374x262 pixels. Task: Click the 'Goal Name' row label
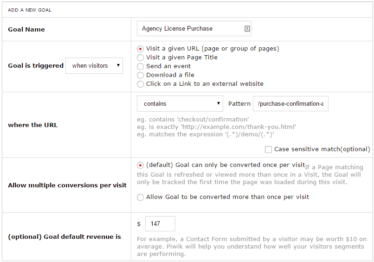tap(26, 30)
